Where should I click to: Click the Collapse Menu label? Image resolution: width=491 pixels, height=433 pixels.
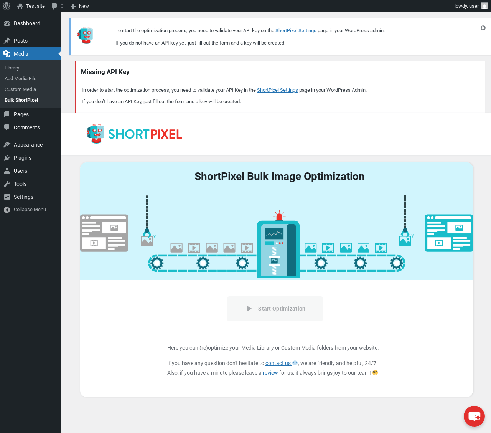(x=30, y=210)
